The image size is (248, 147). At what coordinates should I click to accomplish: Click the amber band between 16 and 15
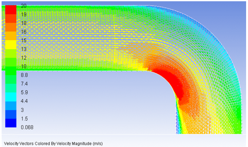(11, 36)
